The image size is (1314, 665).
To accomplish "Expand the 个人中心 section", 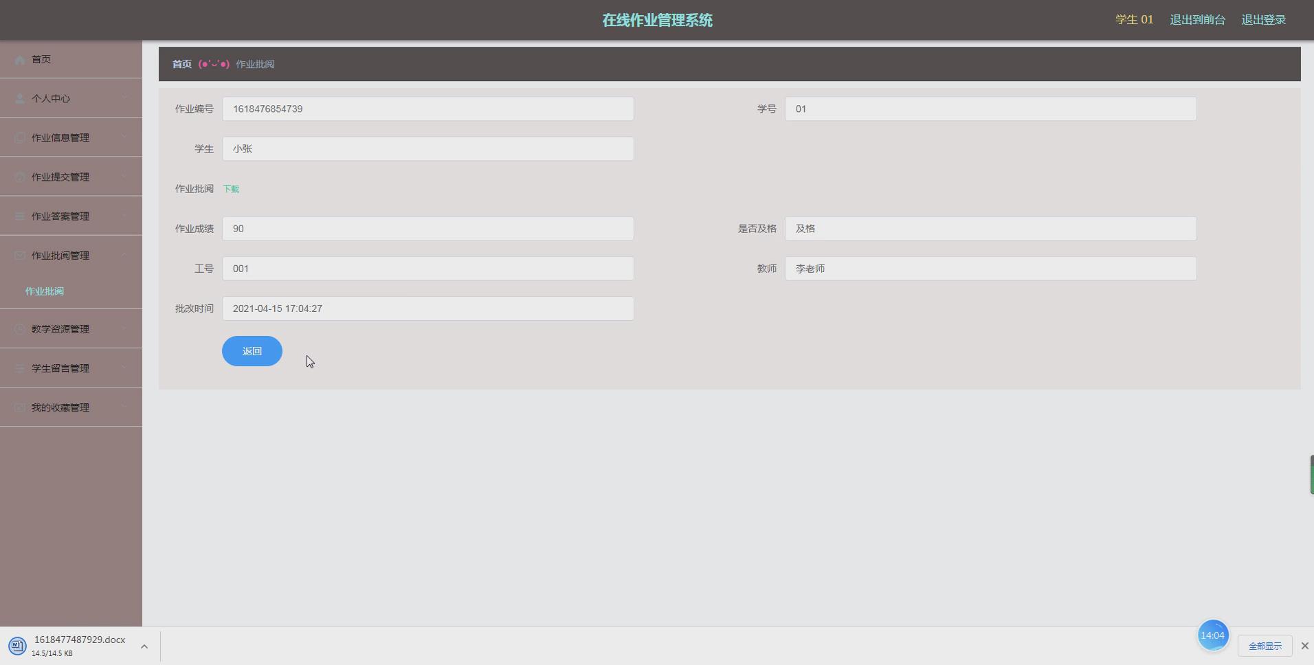I will point(124,98).
